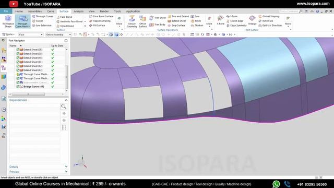This screenshot has width=334, height=188.
Task: Launch the Rapid Surfacing tool
Action: [x=100, y=21]
